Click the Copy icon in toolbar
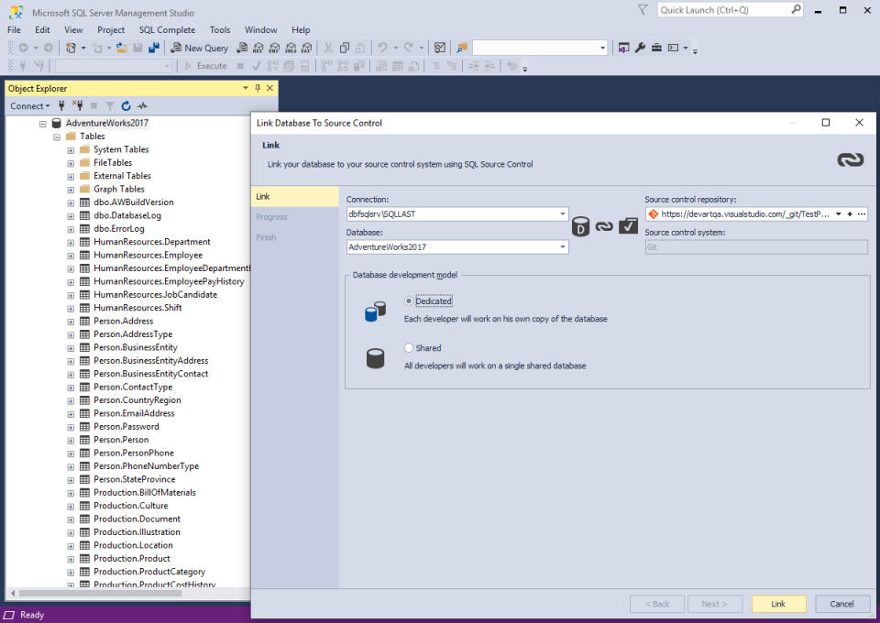Viewport: 880px width, 623px height. [345, 49]
